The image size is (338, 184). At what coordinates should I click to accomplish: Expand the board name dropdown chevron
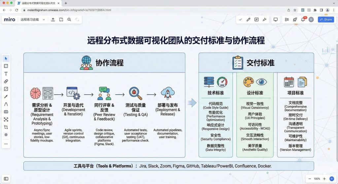coord(44,19)
